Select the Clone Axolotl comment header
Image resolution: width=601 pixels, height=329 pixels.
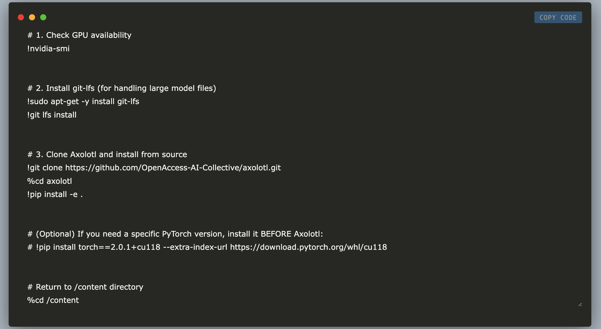click(x=107, y=154)
